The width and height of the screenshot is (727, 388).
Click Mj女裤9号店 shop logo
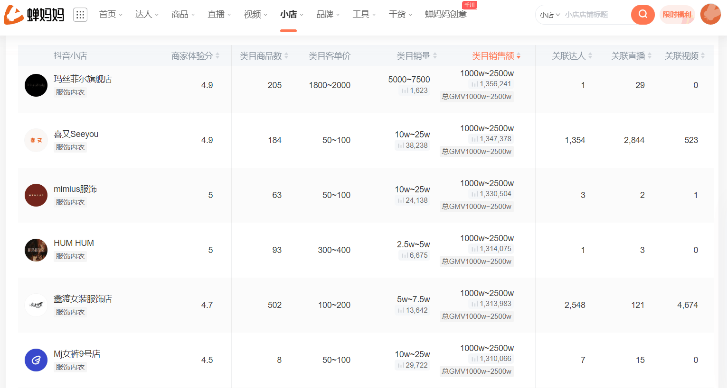click(36, 360)
